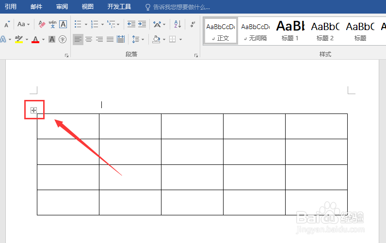Apply yellow text highlight color
The image size is (386, 243).
[x=19, y=39]
